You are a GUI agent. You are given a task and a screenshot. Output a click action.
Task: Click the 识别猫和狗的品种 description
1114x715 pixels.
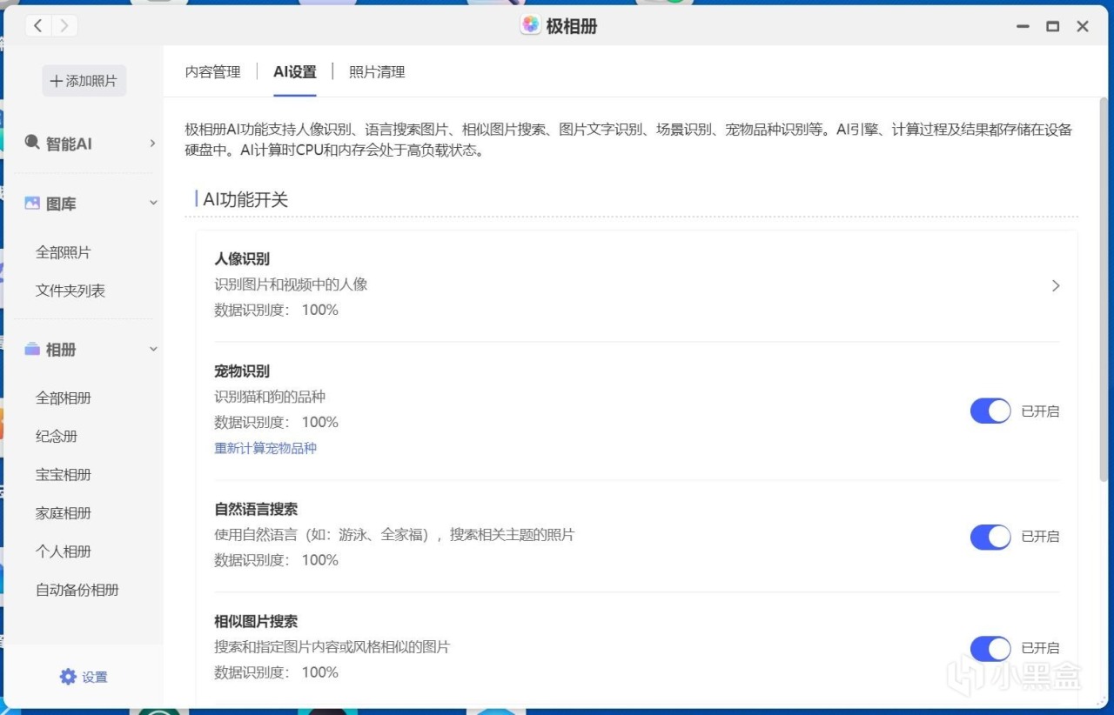coord(270,397)
